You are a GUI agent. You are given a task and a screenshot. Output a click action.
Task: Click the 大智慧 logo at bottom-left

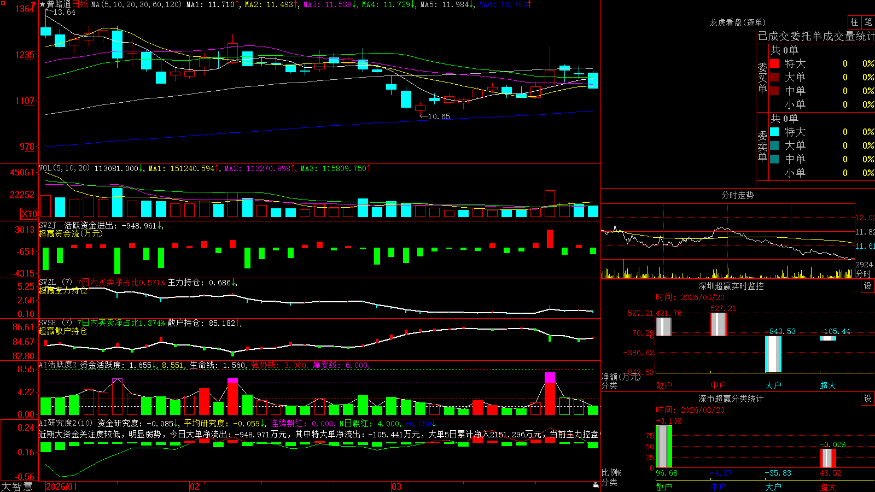click(17, 487)
